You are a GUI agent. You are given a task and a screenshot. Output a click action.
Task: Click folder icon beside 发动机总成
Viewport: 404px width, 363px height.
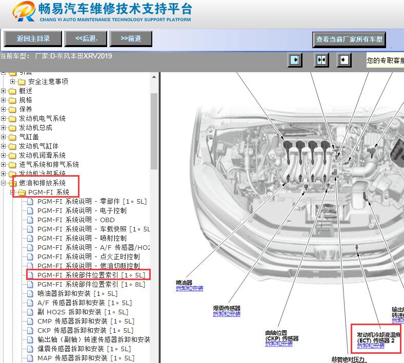[12, 128]
